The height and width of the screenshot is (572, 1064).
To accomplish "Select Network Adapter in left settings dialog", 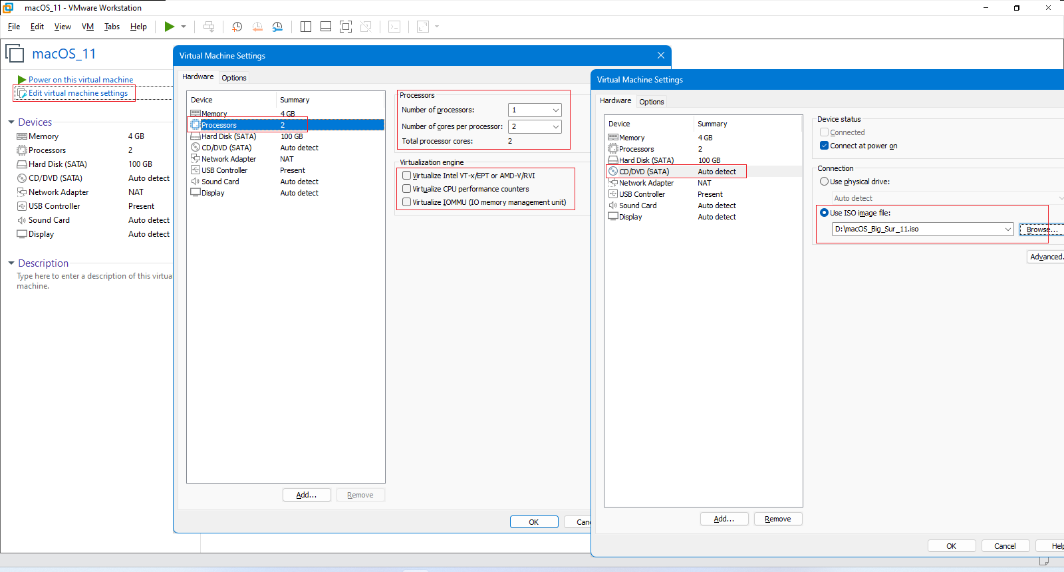I will (286, 159).
